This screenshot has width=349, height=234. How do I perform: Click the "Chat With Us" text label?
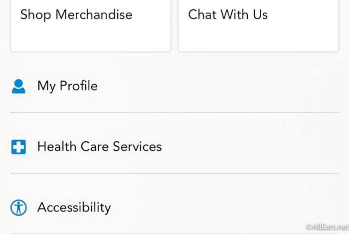coord(228,14)
